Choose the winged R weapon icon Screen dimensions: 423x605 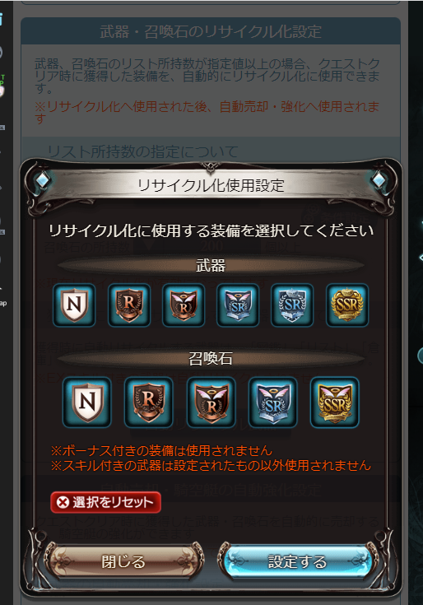tap(184, 305)
